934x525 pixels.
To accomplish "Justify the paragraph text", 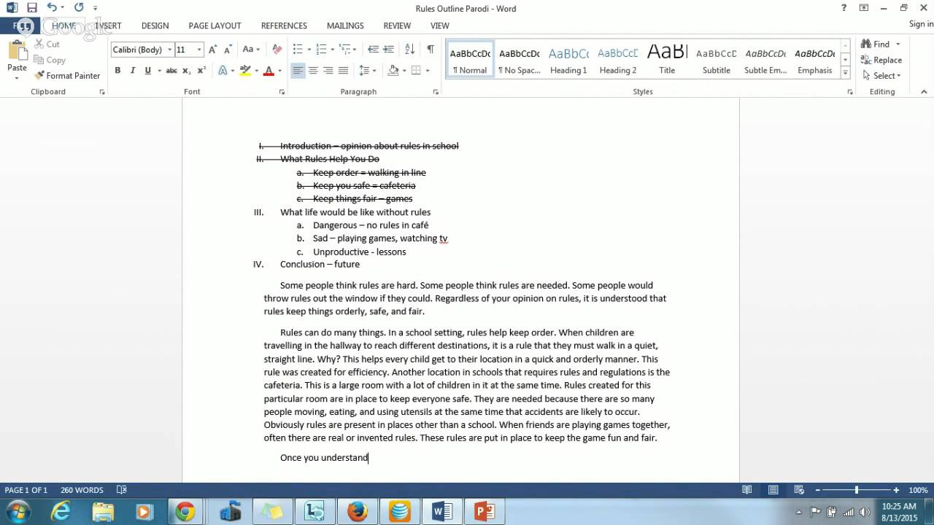I will tap(343, 71).
